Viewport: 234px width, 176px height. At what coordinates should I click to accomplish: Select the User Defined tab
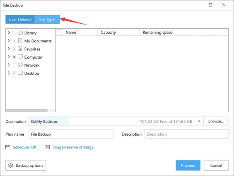[20, 19]
